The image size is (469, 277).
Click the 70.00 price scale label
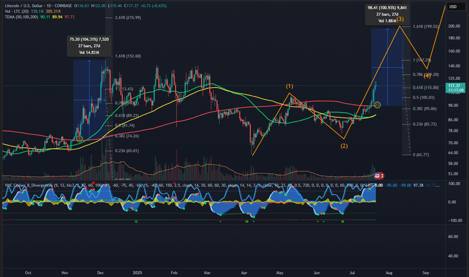point(453,143)
